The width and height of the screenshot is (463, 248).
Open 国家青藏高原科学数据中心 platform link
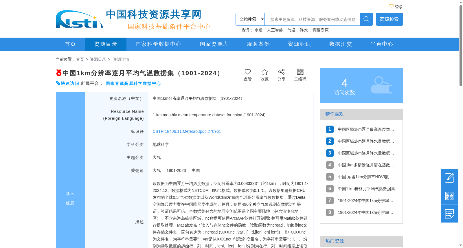(133, 83)
